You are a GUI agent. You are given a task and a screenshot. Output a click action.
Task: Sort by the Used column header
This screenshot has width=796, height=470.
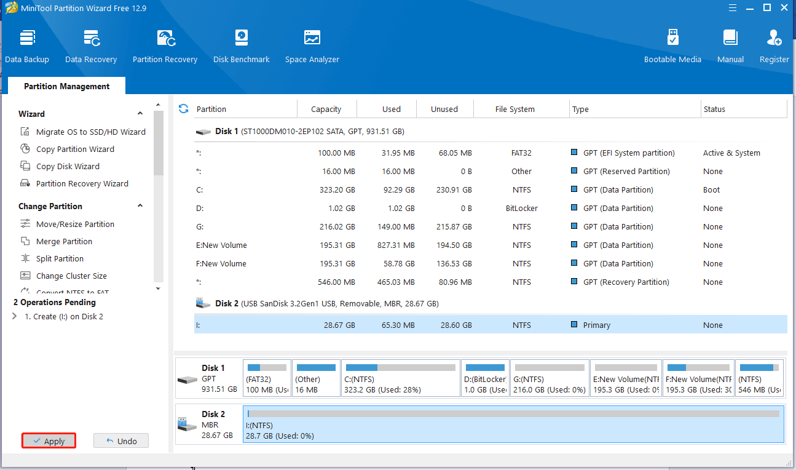(392, 109)
